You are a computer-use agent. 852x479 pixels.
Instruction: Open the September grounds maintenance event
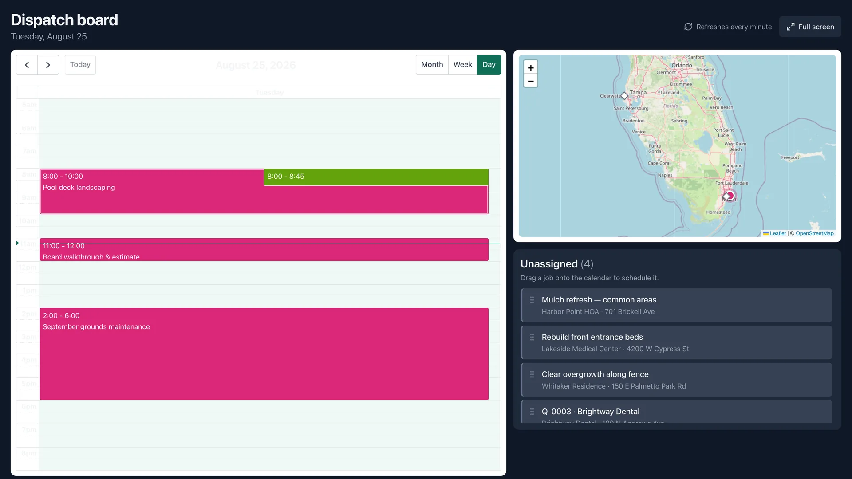click(264, 354)
